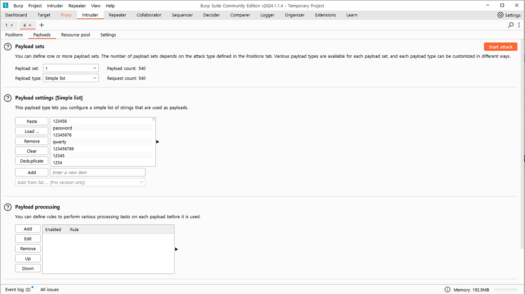Switch to the Target tab
The width and height of the screenshot is (525, 294).
(44, 15)
